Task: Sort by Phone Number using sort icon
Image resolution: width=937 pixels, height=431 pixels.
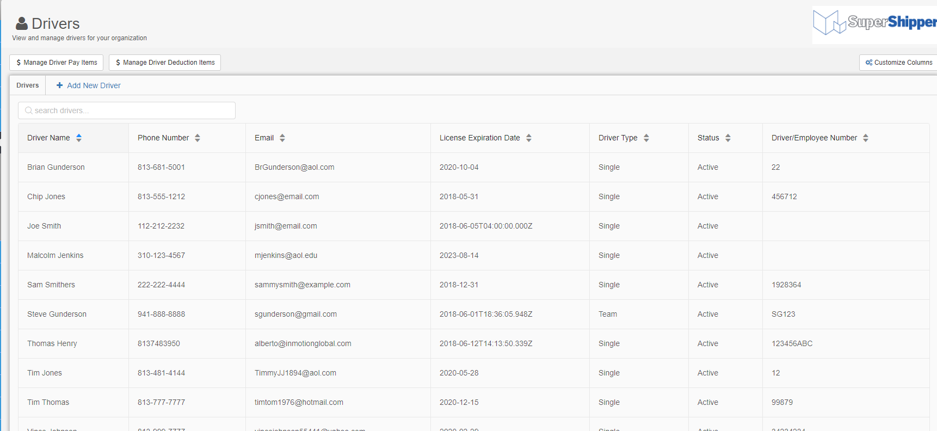Action: coord(198,138)
